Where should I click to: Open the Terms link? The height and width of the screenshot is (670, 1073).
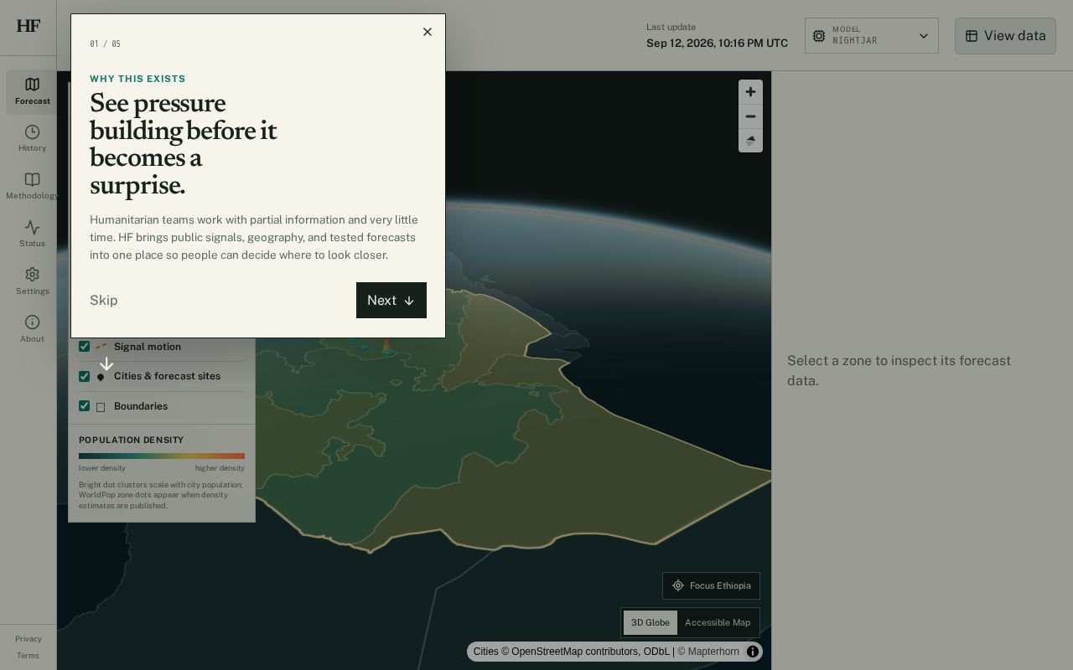click(28, 656)
